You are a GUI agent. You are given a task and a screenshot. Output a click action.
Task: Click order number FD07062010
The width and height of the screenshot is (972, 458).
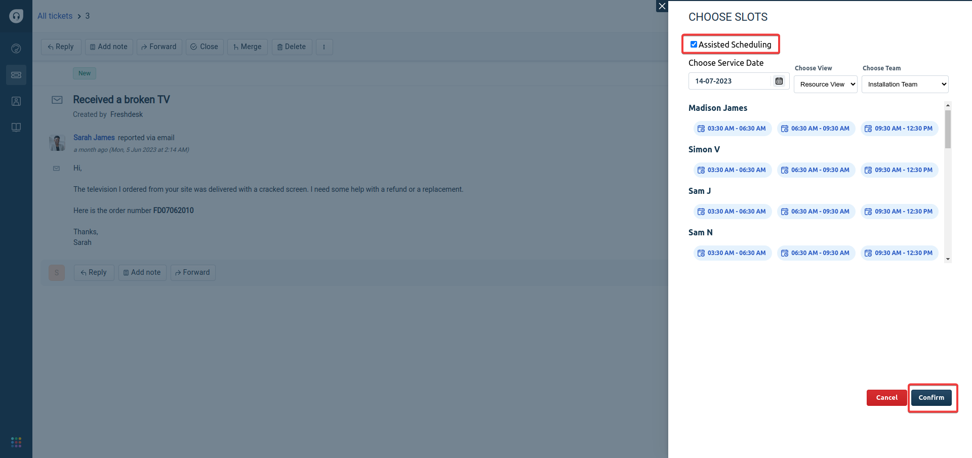tap(174, 211)
